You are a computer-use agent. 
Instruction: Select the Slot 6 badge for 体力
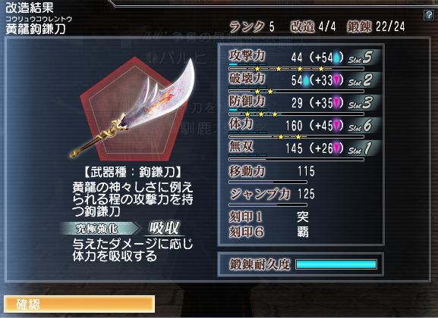361,126
